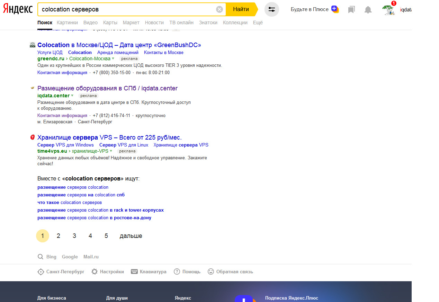Click the Colocation-Москва breadcrumb link
The image size is (439, 302).
[90, 59]
